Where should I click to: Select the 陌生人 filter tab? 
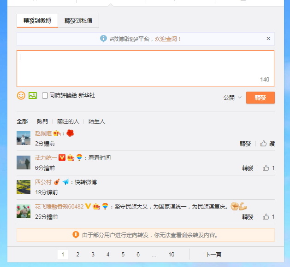pyautogui.click(x=97, y=122)
